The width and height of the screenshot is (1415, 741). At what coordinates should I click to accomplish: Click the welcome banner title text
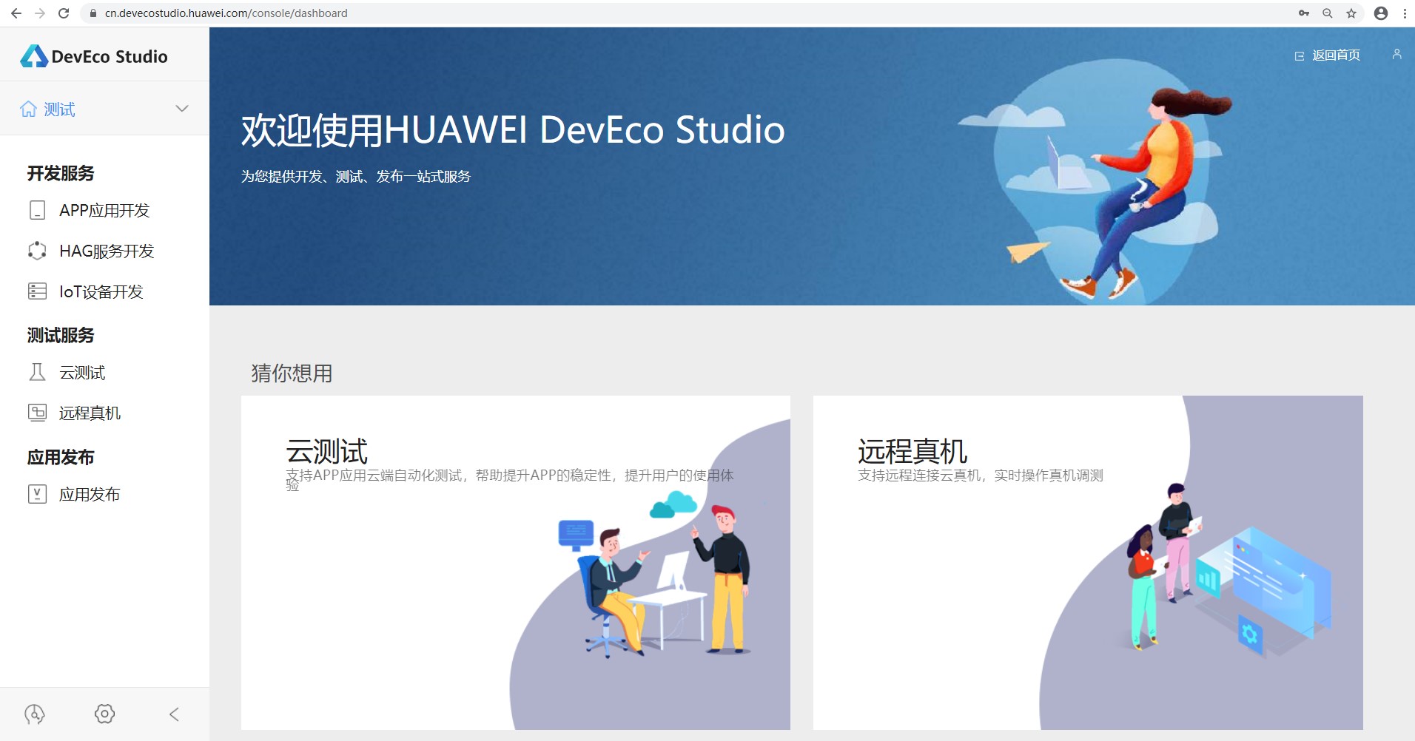[513, 130]
